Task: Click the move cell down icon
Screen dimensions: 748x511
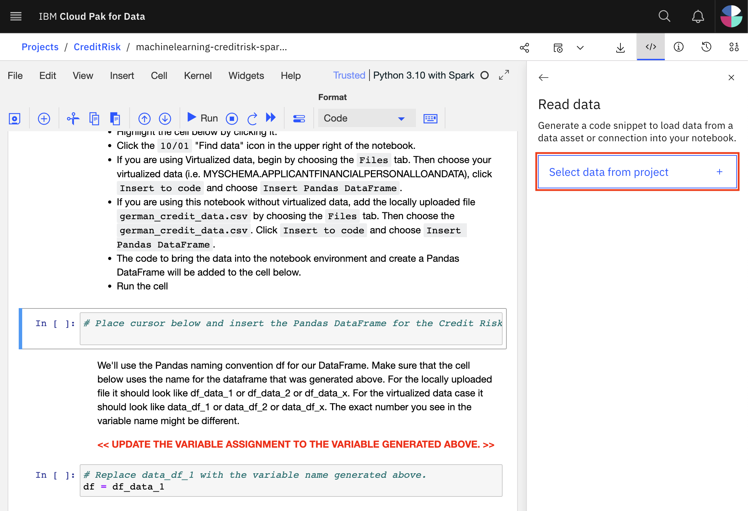Action: 165,118
